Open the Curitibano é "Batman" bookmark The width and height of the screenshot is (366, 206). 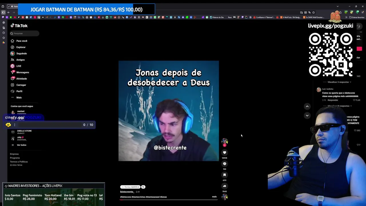(264, 17)
